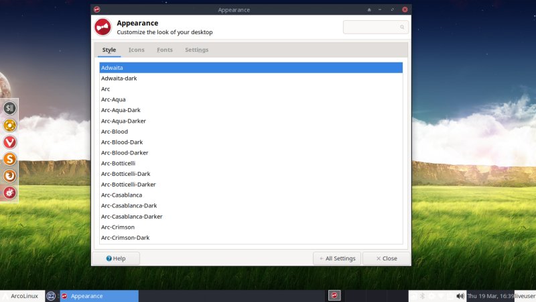
Task: Click the liveuser session menu
Action: click(x=525, y=296)
